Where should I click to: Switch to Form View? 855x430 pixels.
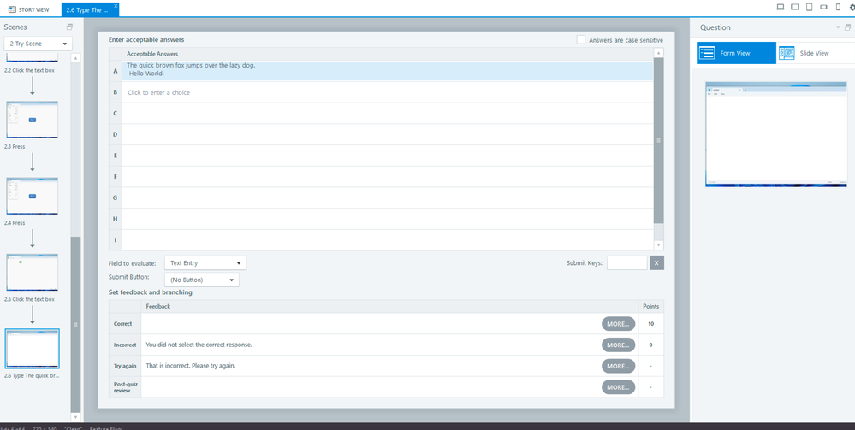tap(736, 53)
